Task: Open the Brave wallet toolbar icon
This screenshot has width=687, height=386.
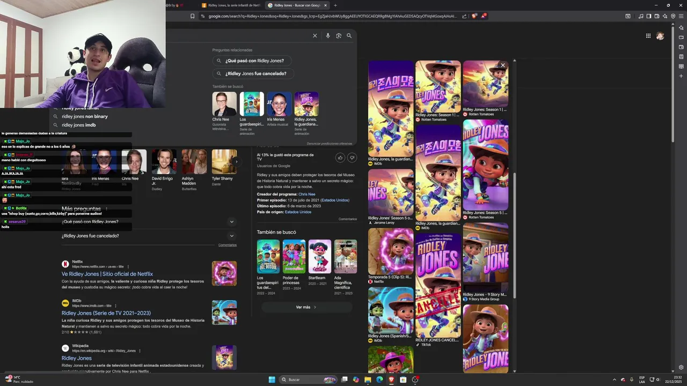Action: [656, 16]
